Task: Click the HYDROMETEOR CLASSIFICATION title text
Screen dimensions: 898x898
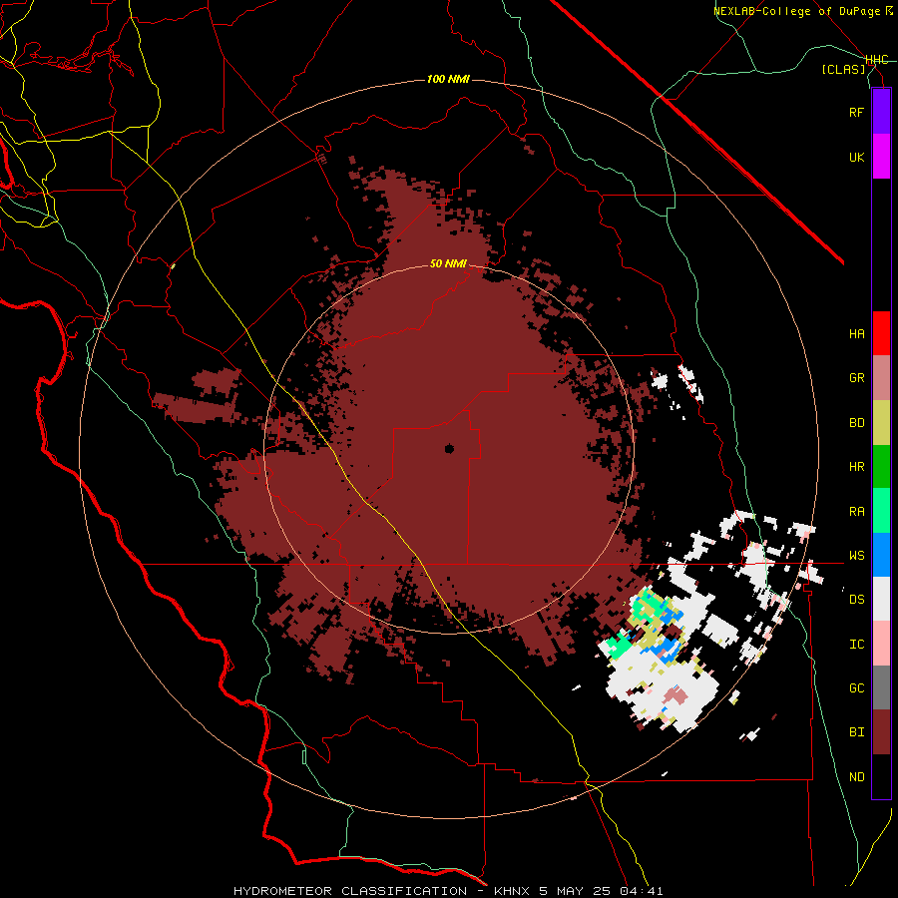Action: pos(350,891)
